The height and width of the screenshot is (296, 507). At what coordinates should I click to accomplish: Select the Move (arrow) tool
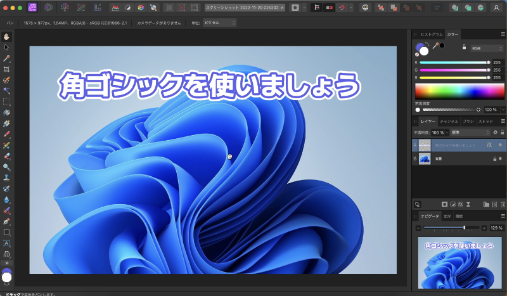tap(6, 48)
